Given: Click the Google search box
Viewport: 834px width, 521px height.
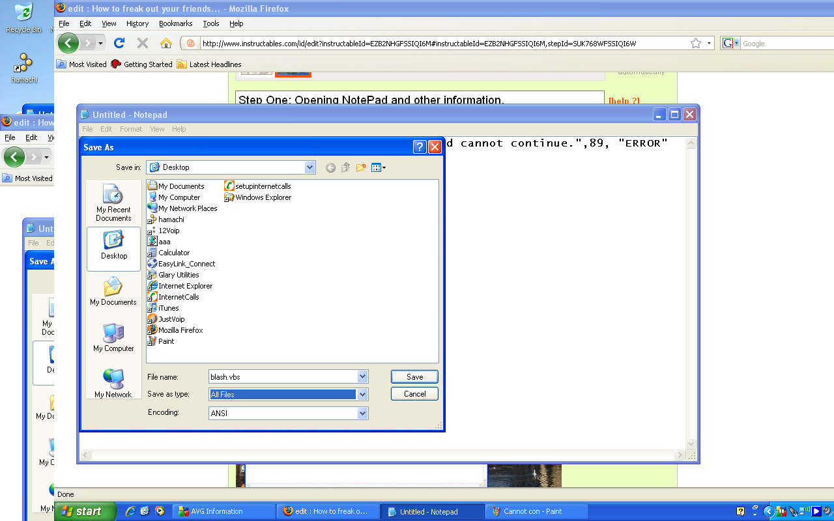Looking at the screenshot, I should pos(788,44).
